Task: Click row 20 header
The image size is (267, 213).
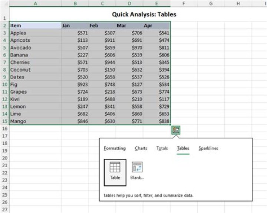Action: [x=4, y=158]
